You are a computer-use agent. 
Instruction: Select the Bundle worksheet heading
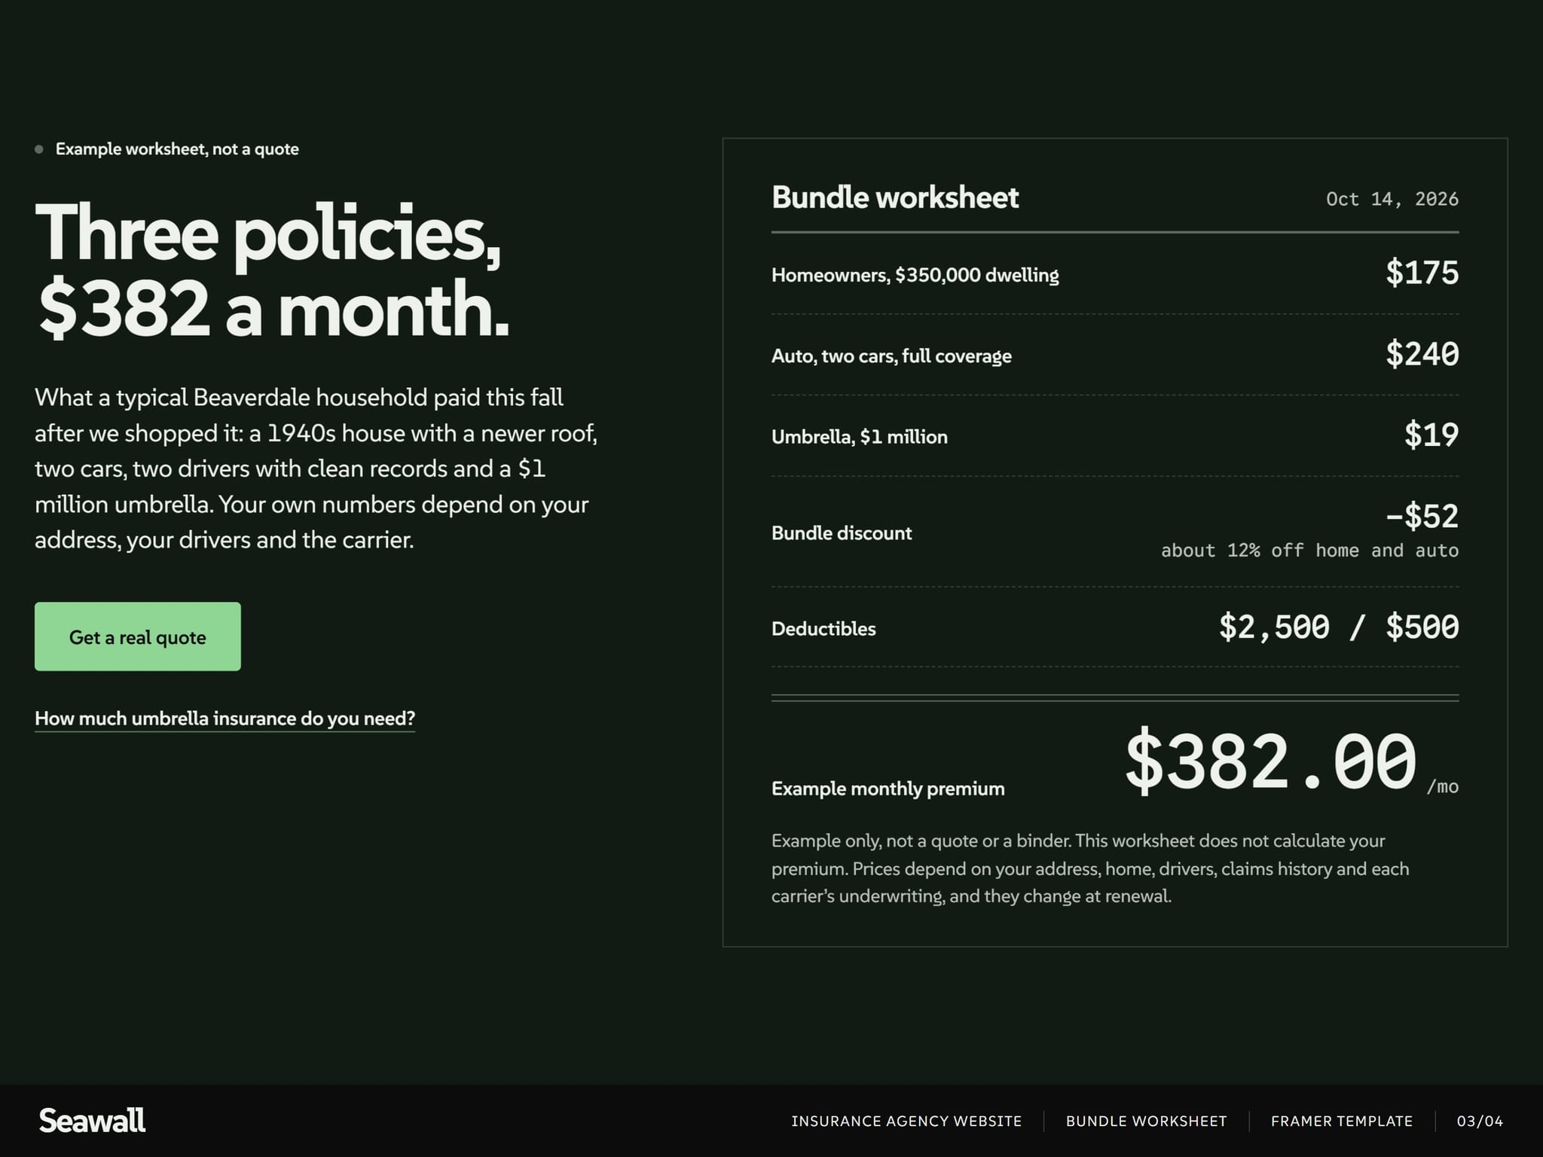[895, 197]
